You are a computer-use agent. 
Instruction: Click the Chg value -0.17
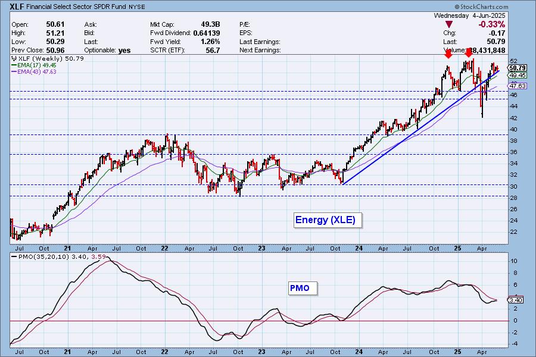click(496, 33)
